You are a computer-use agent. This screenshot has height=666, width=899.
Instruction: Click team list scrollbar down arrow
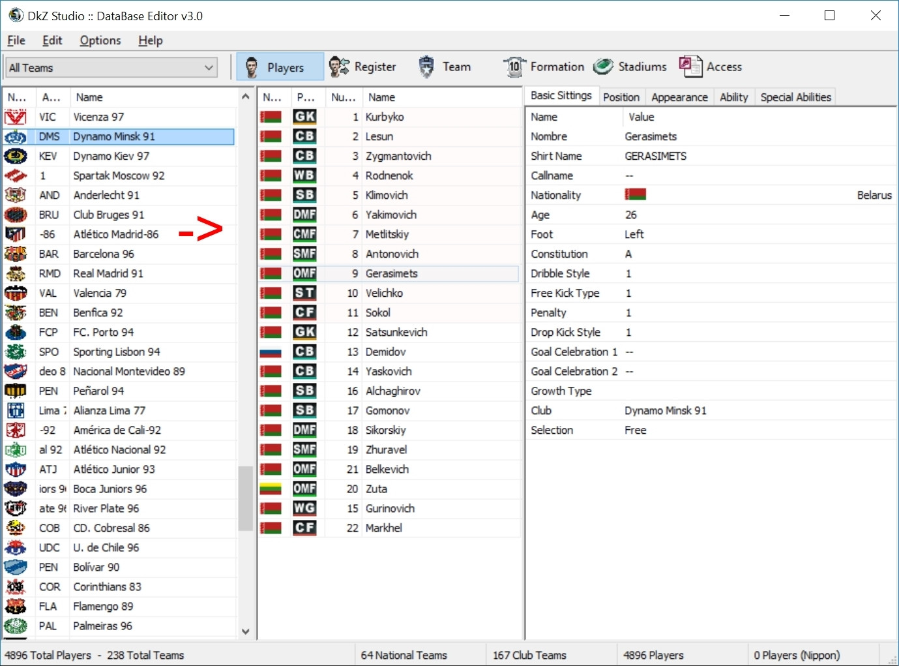pyautogui.click(x=246, y=631)
